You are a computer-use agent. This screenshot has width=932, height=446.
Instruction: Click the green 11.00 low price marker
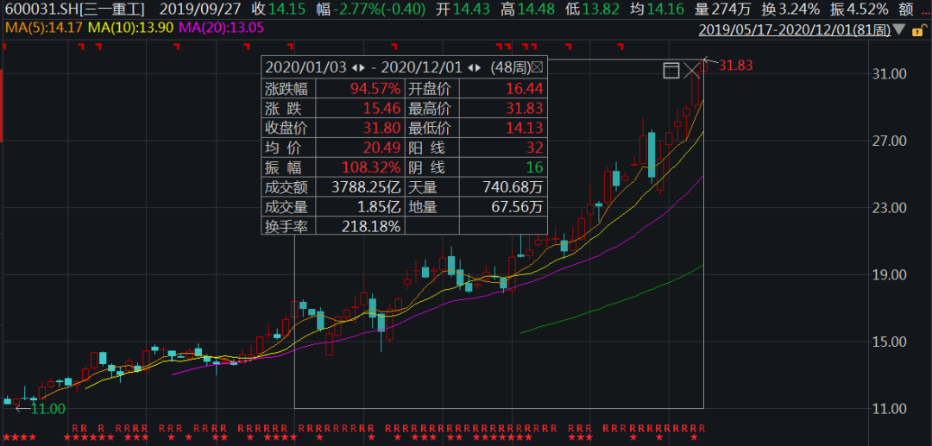click(47, 408)
